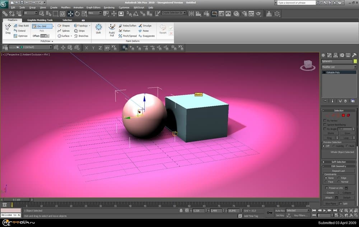
Task: Expand the Soft Selection rollout
Action: point(339,162)
